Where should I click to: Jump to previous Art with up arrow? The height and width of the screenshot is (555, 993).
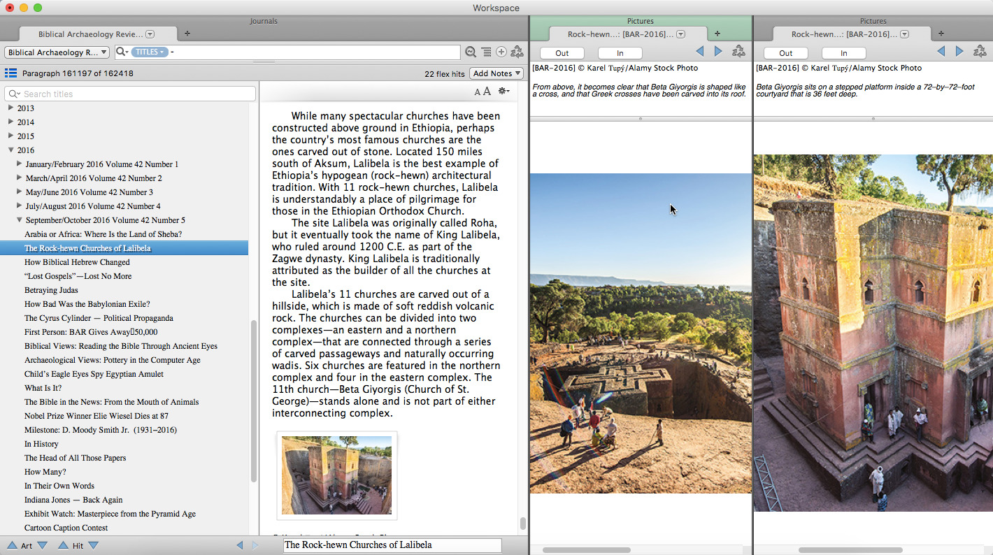[12, 545]
